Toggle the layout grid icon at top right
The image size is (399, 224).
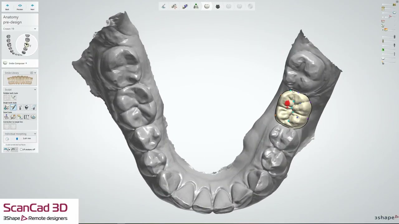click(397, 2)
